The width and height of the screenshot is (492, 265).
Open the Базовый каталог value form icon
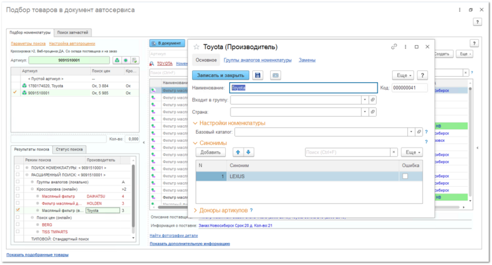pos(418,132)
